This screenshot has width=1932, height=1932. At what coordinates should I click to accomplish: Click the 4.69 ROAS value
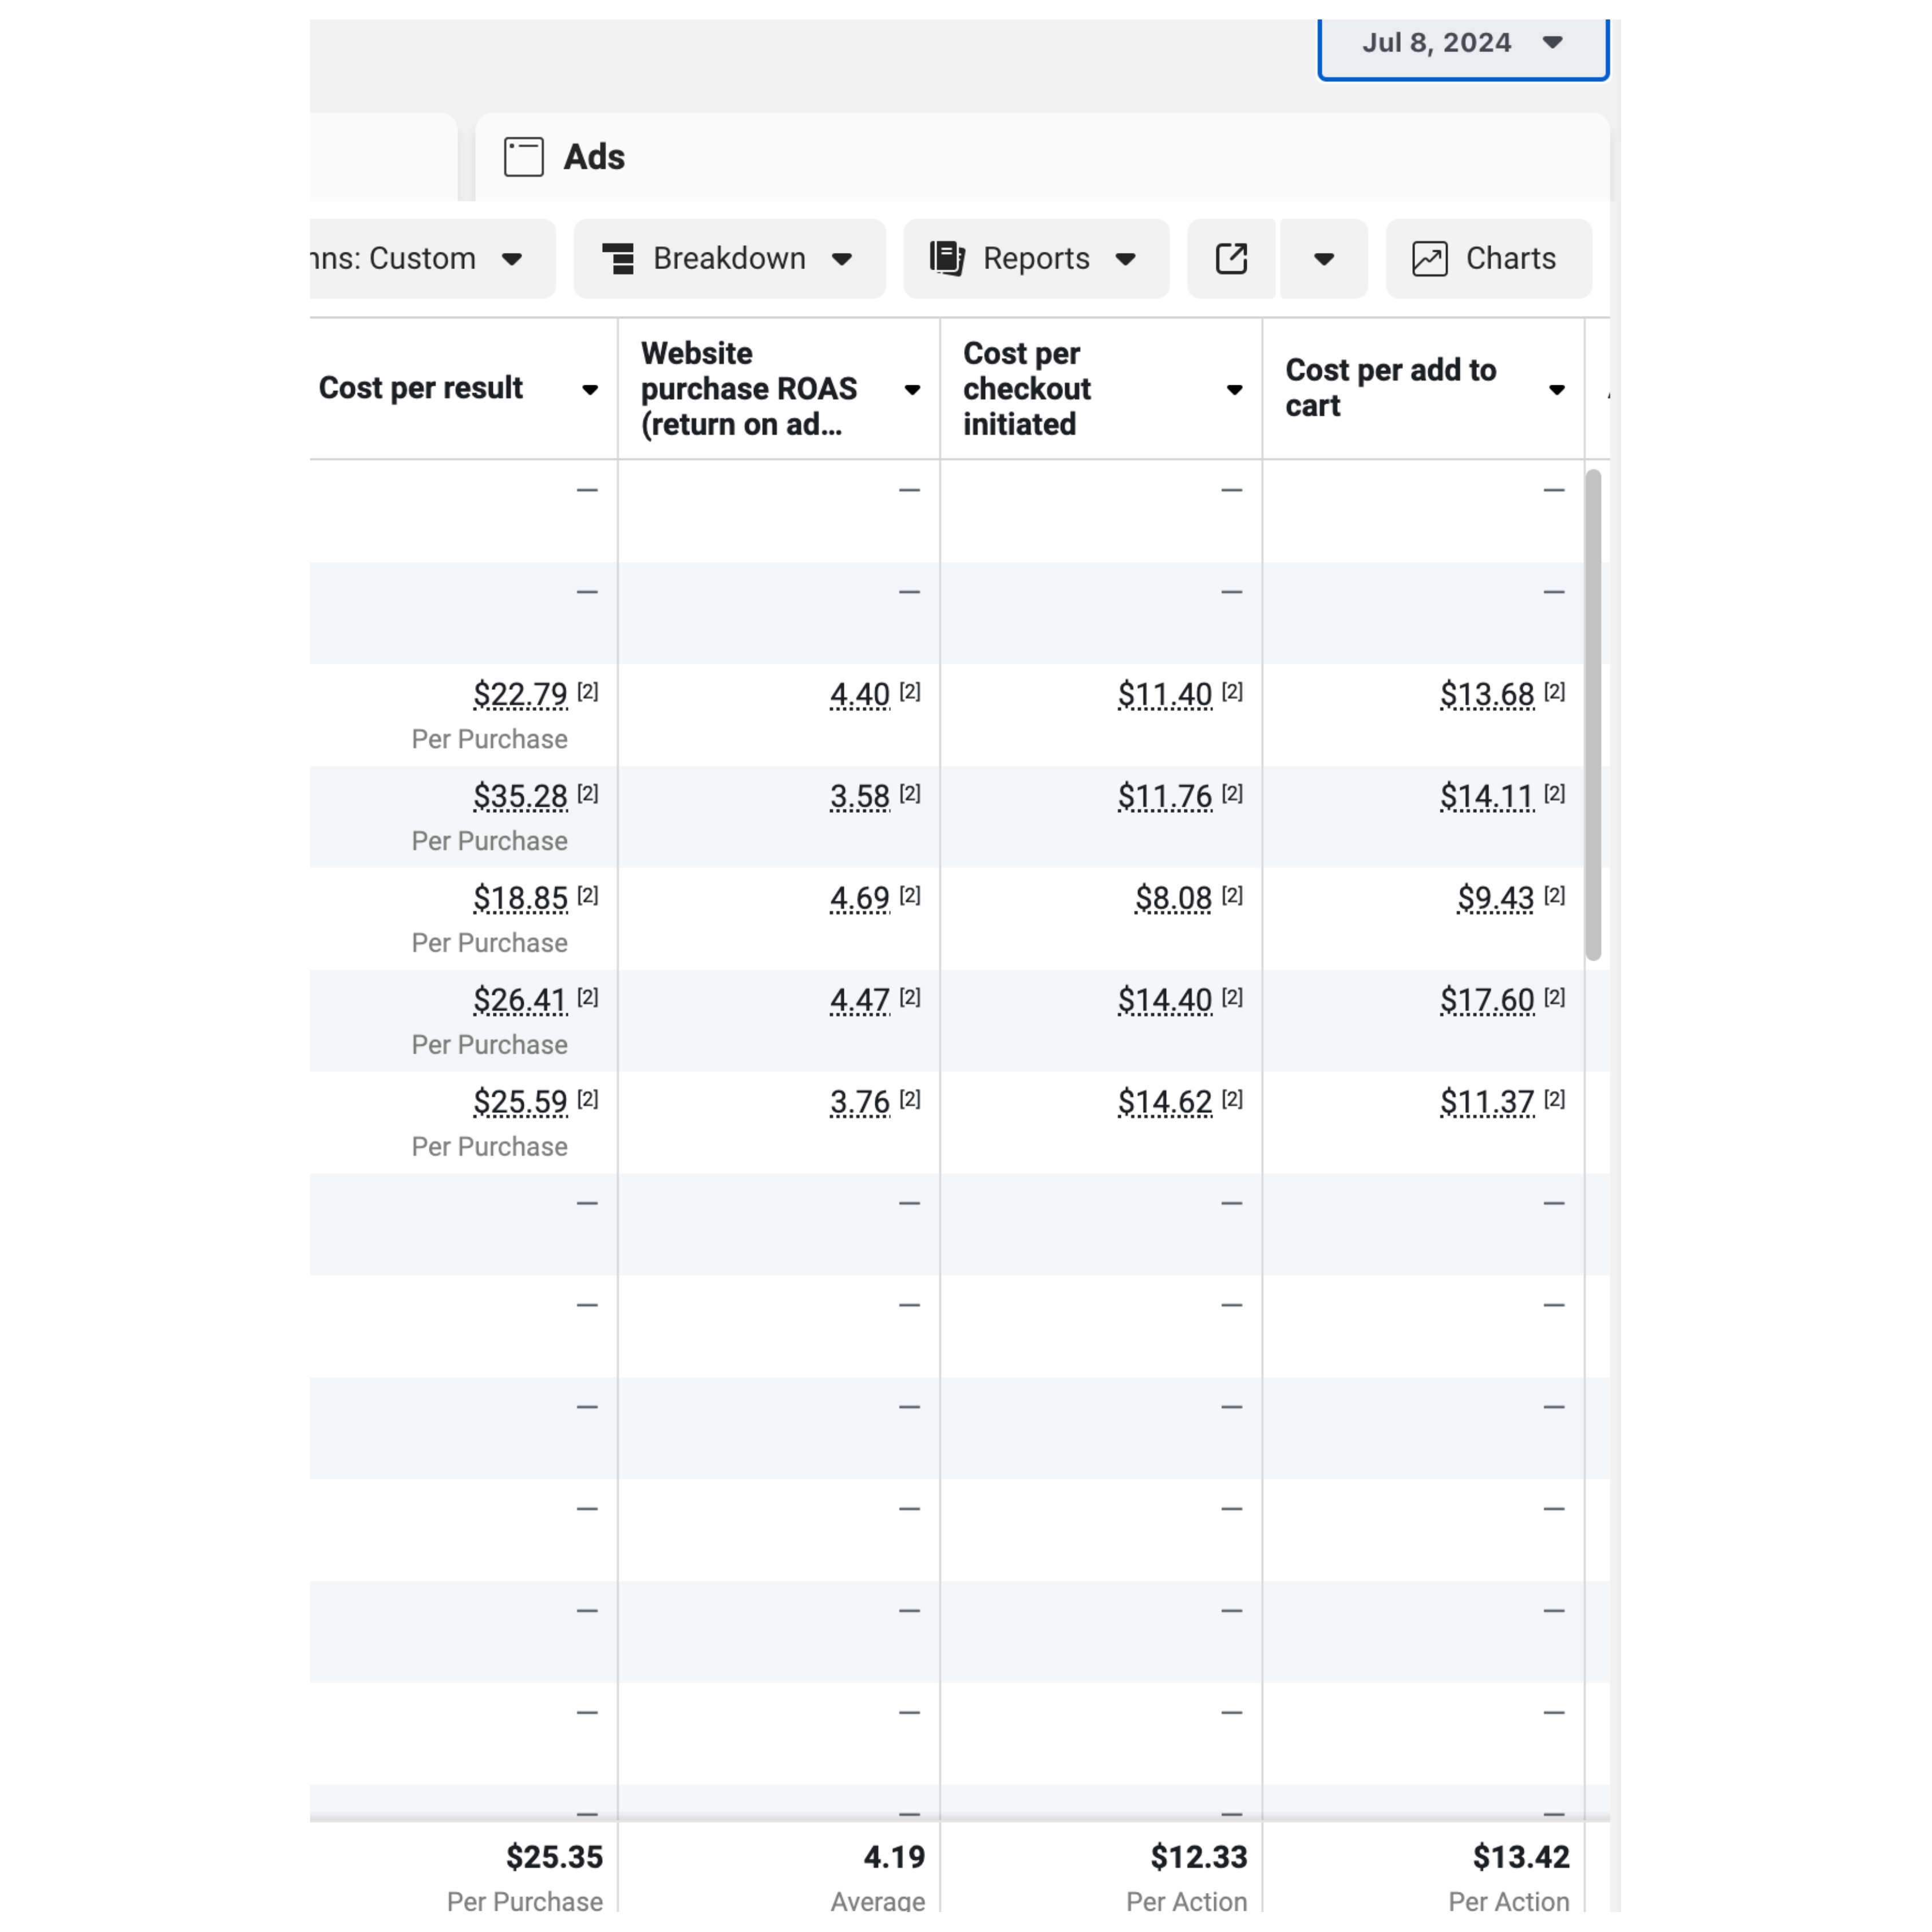pyautogui.click(x=859, y=898)
